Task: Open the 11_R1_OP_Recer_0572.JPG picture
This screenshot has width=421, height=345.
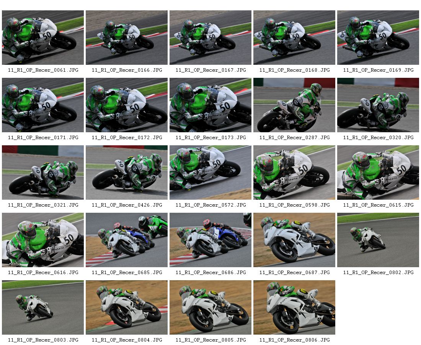Action: [x=210, y=172]
